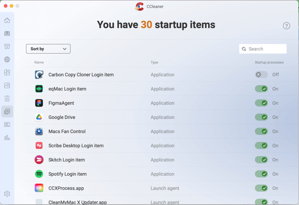The height and width of the screenshot is (205, 299).
Task: Toggle off Spotify Login item startup
Action: (x=261, y=174)
